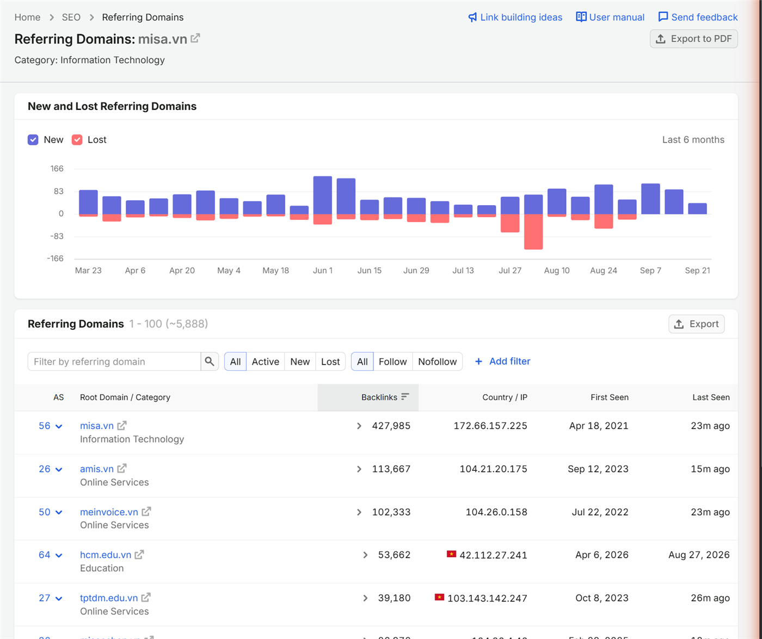Select the Lost domains filter tab
Viewport: 762px width, 639px height.
[x=330, y=361]
